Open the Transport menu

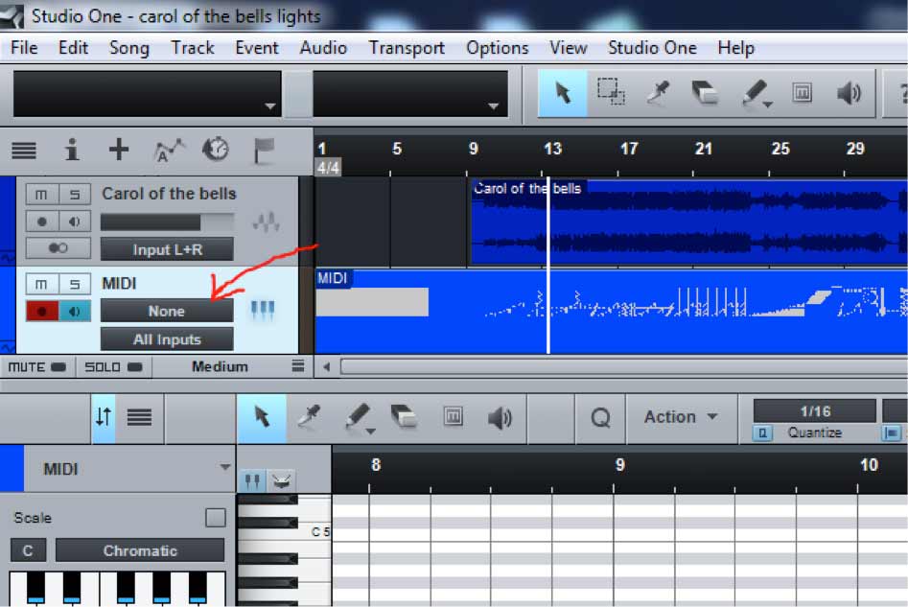click(x=407, y=47)
